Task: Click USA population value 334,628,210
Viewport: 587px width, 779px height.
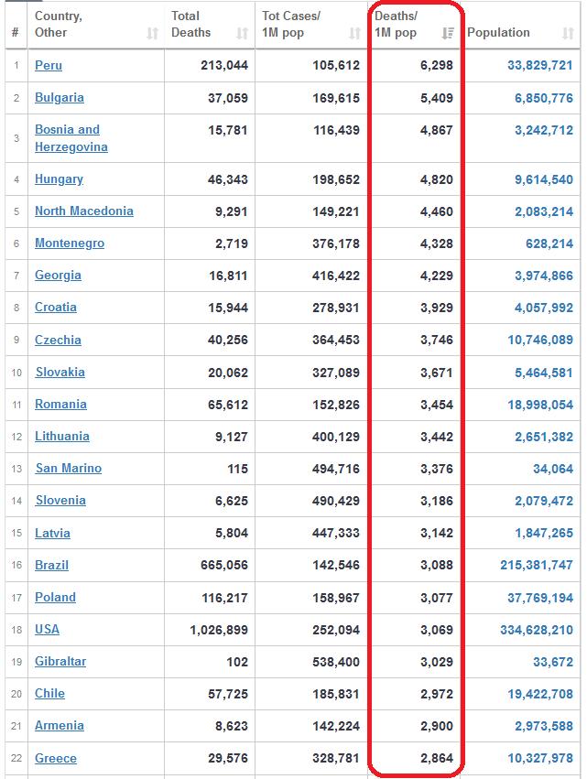Action: [537, 630]
